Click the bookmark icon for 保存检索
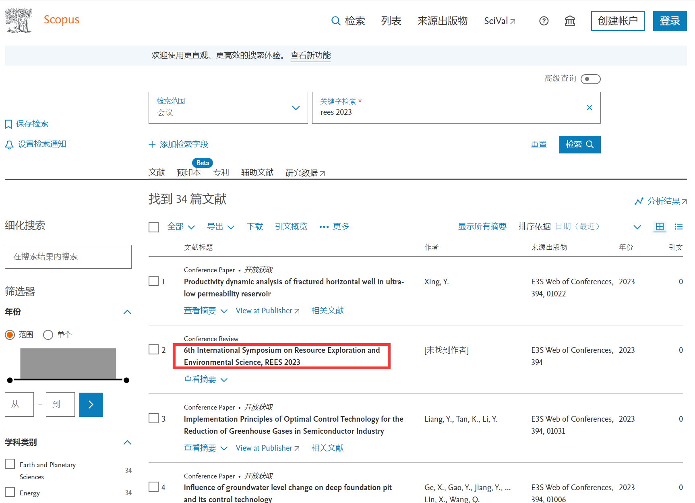This screenshot has width=695, height=503. click(x=8, y=124)
